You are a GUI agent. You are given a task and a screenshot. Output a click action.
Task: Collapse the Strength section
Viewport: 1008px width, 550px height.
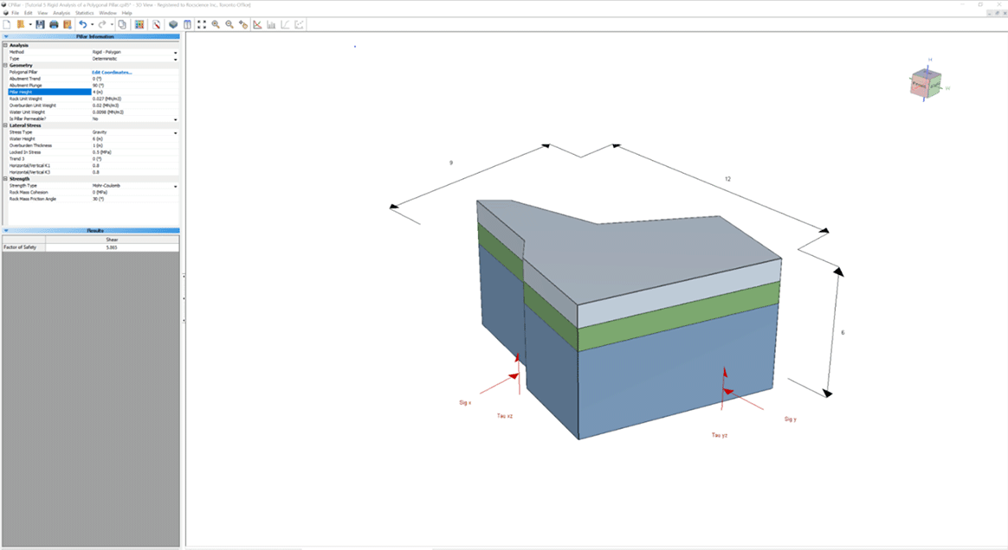click(5, 179)
